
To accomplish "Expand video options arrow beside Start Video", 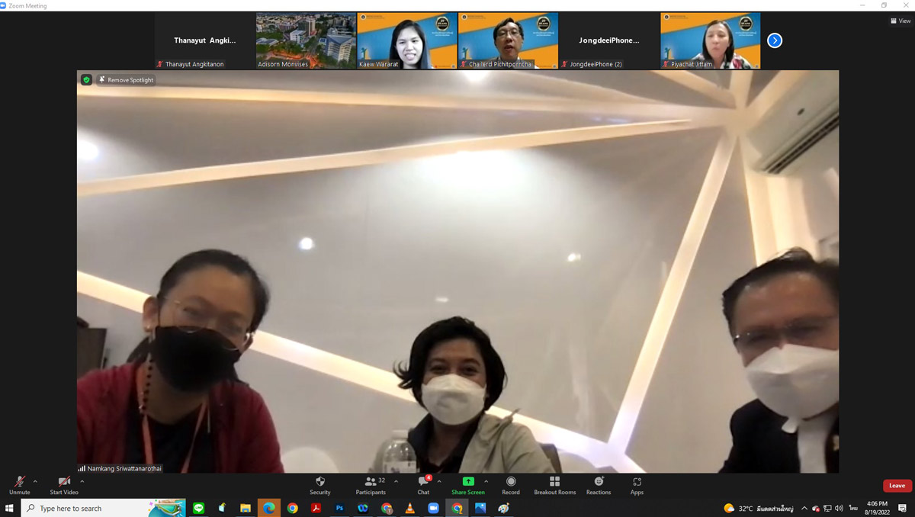I will [x=82, y=481].
